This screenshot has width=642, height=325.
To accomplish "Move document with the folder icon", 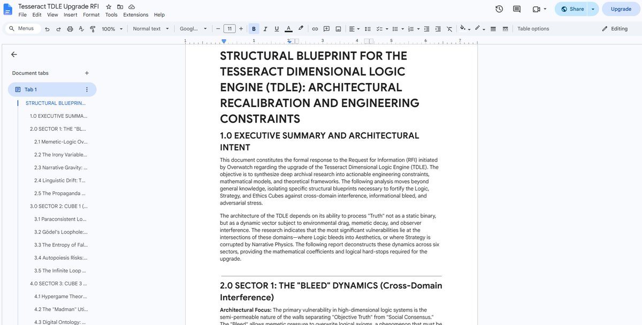I will [x=120, y=6].
